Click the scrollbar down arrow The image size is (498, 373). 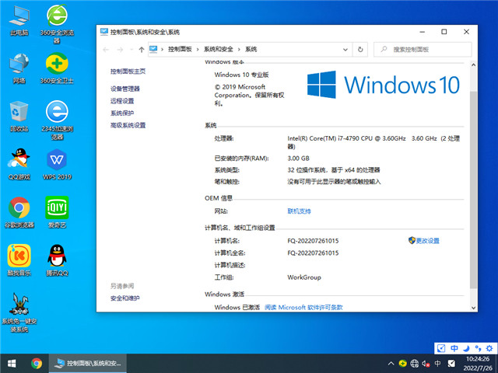(473, 308)
